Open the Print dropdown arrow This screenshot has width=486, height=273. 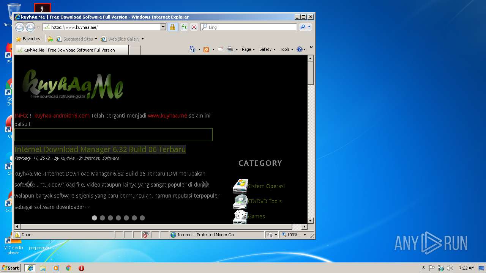click(x=237, y=50)
